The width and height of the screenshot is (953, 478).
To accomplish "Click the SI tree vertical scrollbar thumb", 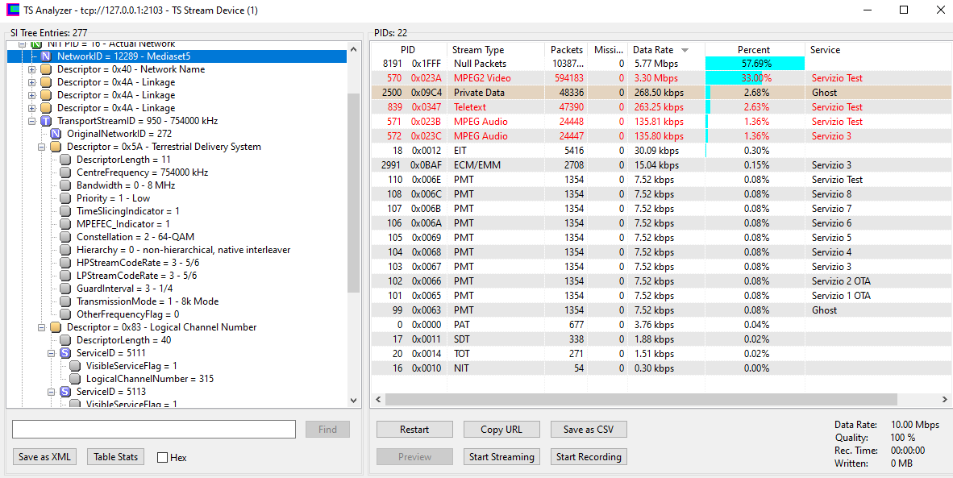I will 353,193.
